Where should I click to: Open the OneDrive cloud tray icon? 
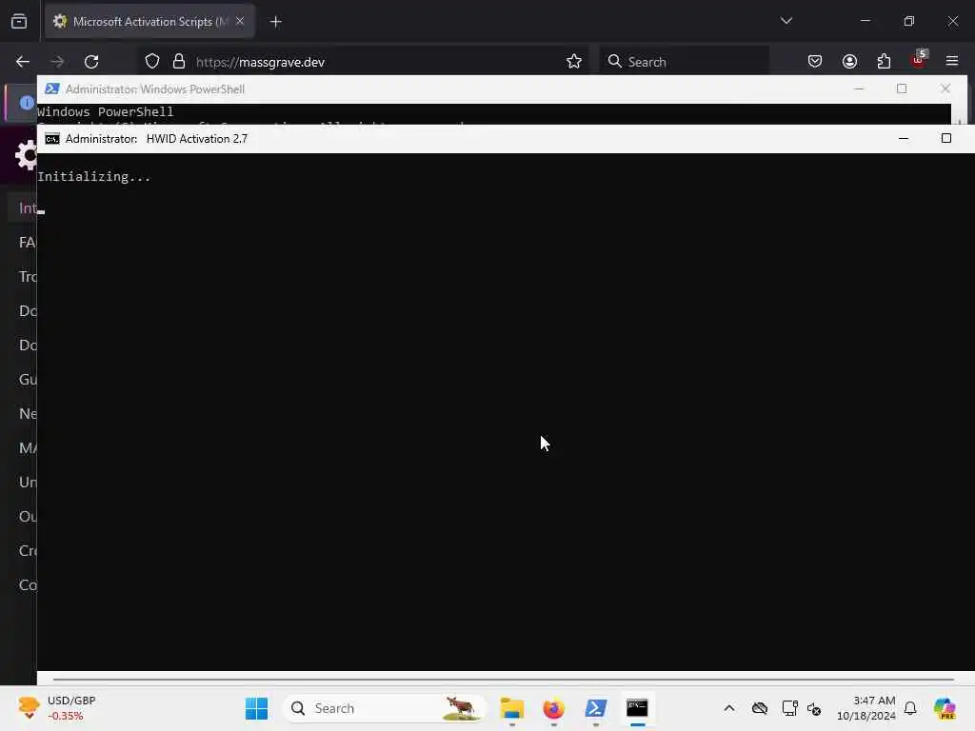point(759,708)
